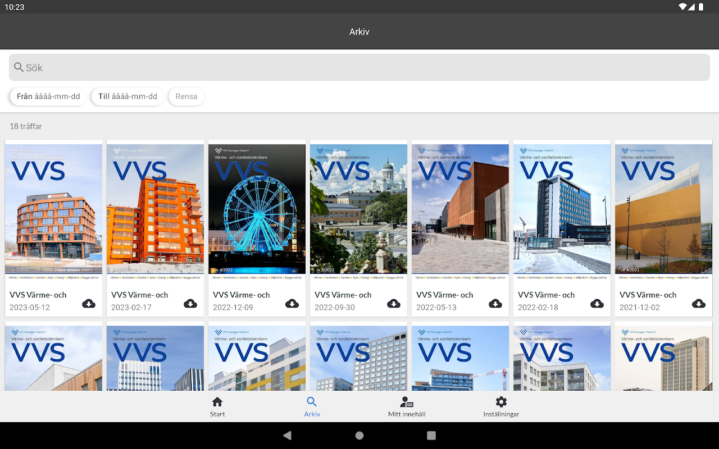Open the 2023-05-12 issue cover
719x449 pixels.
coord(54,209)
